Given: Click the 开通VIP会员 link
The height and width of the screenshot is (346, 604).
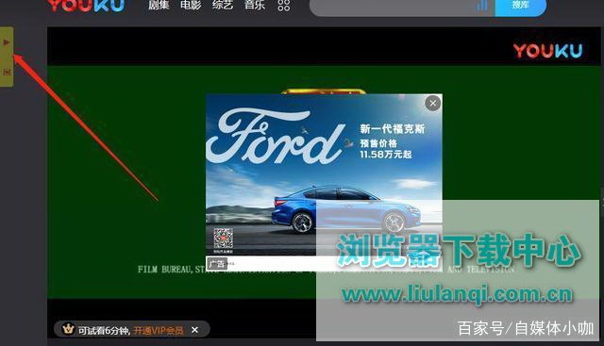Looking at the screenshot, I should [159, 330].
